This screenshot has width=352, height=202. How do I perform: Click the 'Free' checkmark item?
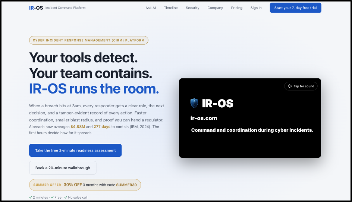56,197
